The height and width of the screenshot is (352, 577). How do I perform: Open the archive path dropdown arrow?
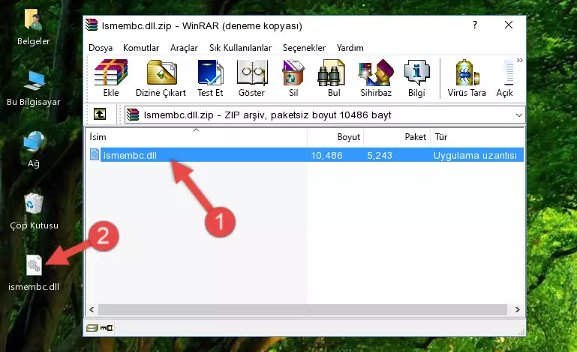(519, 115)
